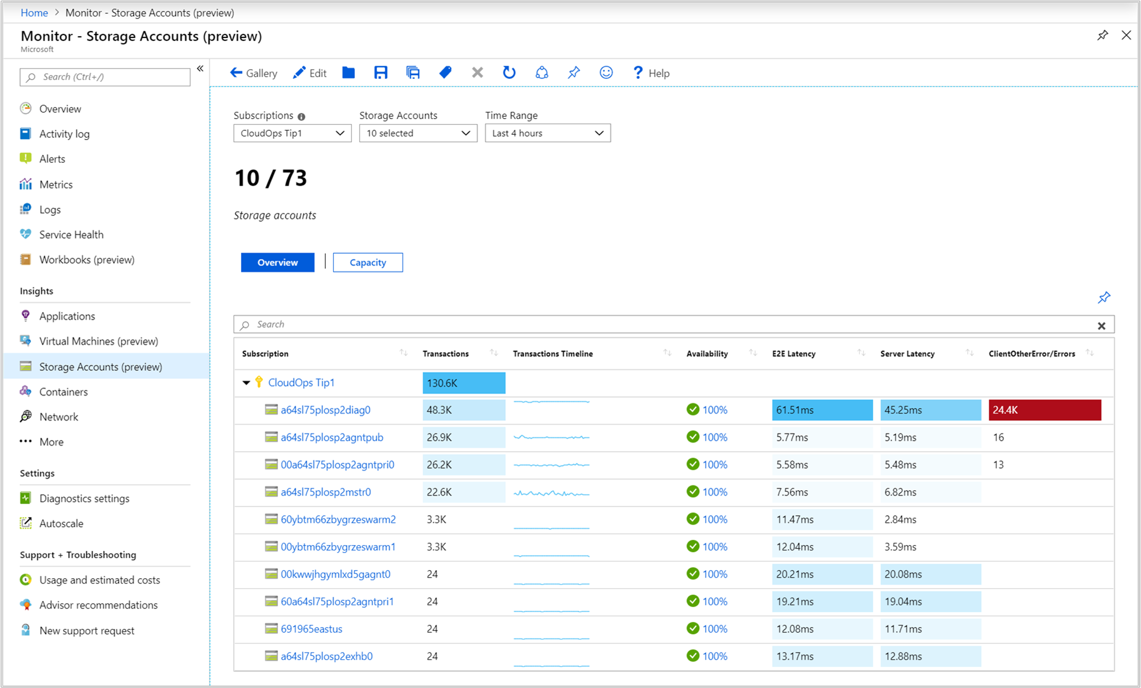
Task: Open the Time Range dropdown selector
Action: coord(546,133)
